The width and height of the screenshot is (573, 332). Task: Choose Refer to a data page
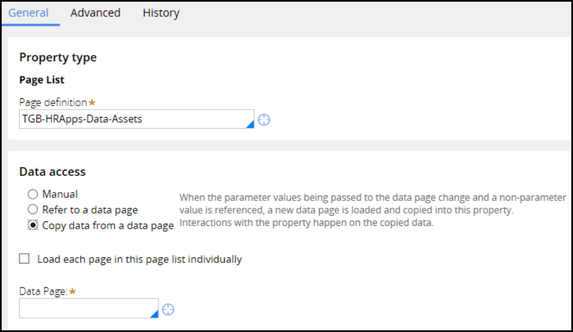(33, 210)
